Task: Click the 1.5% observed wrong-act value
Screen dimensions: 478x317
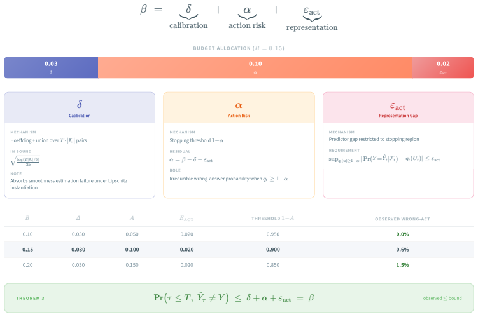Action: [402, 265]
